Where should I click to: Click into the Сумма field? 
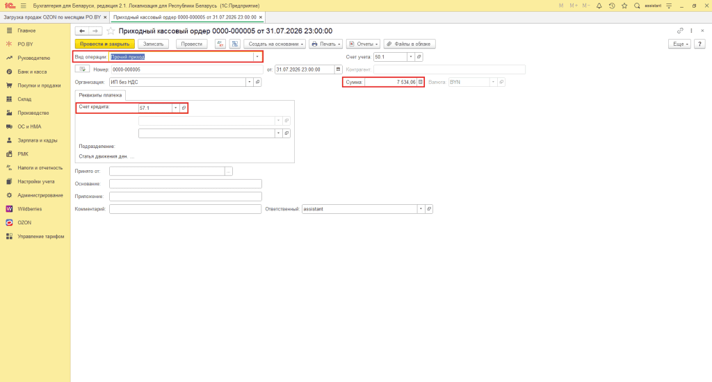391,82
